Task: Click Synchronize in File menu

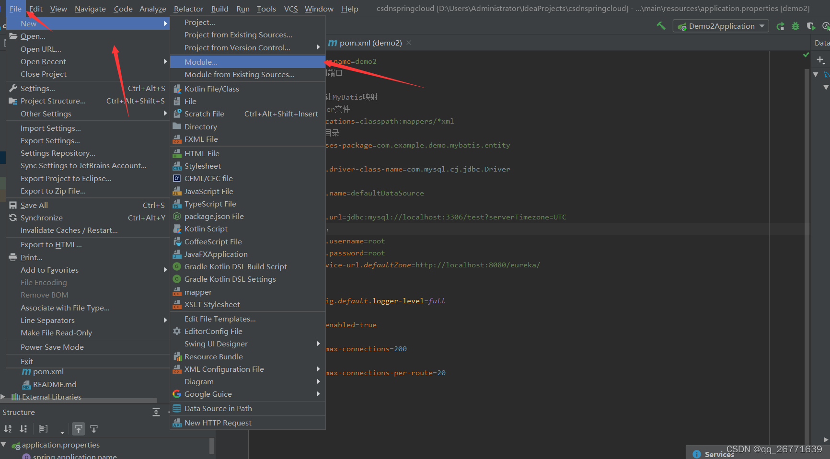Action: point(88,218)
